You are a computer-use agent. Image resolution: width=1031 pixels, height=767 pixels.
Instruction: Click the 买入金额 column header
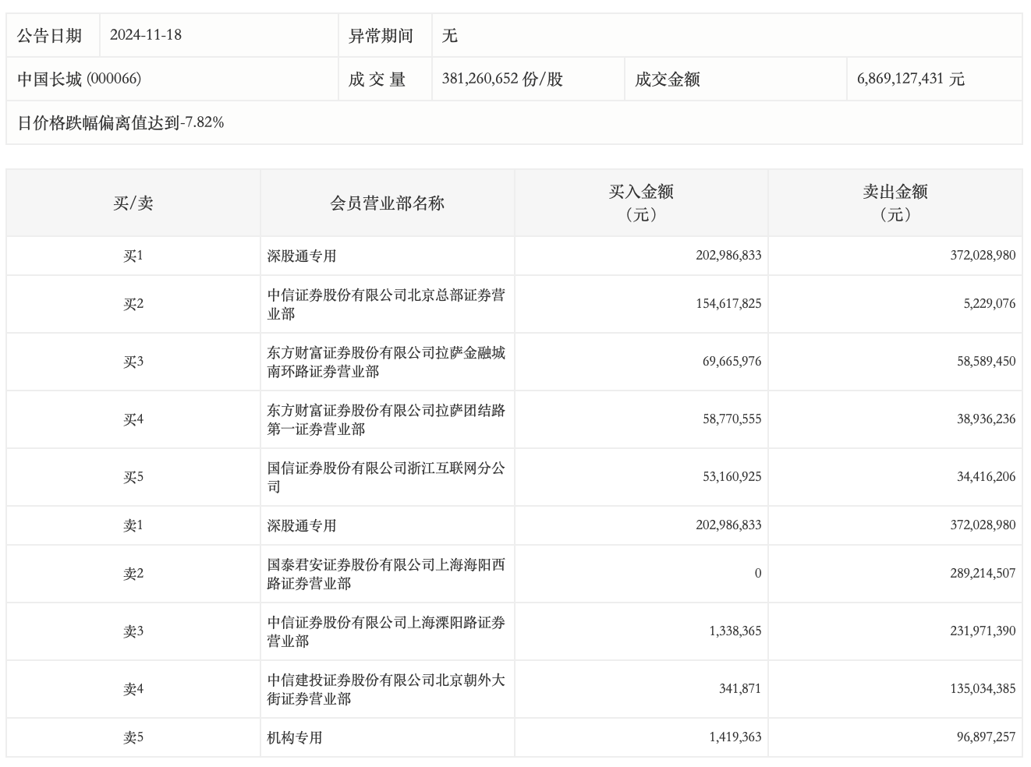click(x=641, y=203)
